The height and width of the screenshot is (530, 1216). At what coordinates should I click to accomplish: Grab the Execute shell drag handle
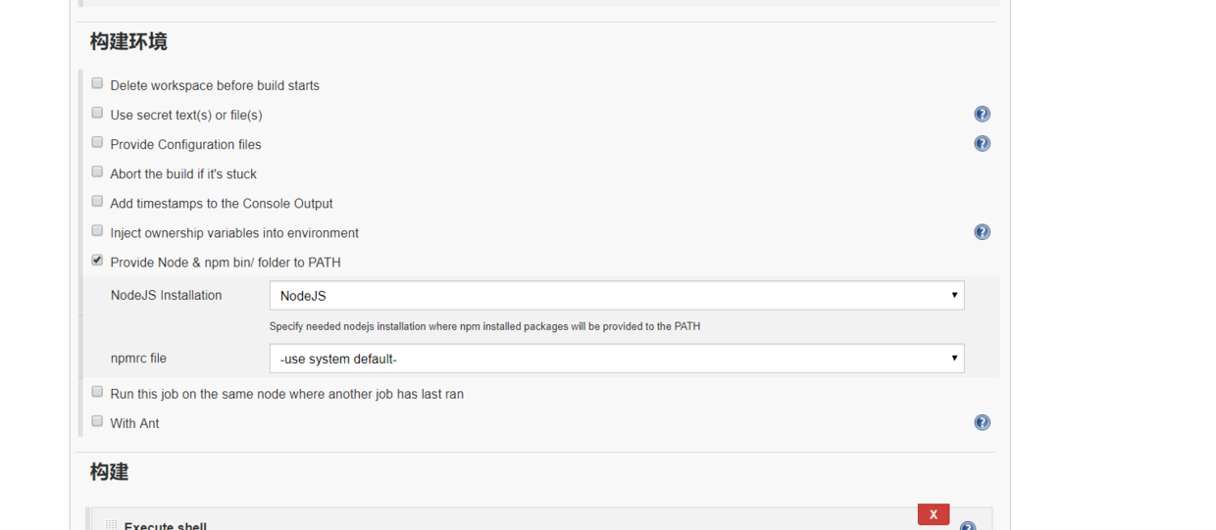[111, 526]
